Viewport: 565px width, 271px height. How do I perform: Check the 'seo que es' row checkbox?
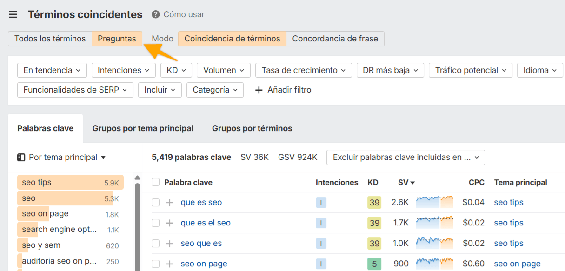pyautogui.click(x=156, y=244)
